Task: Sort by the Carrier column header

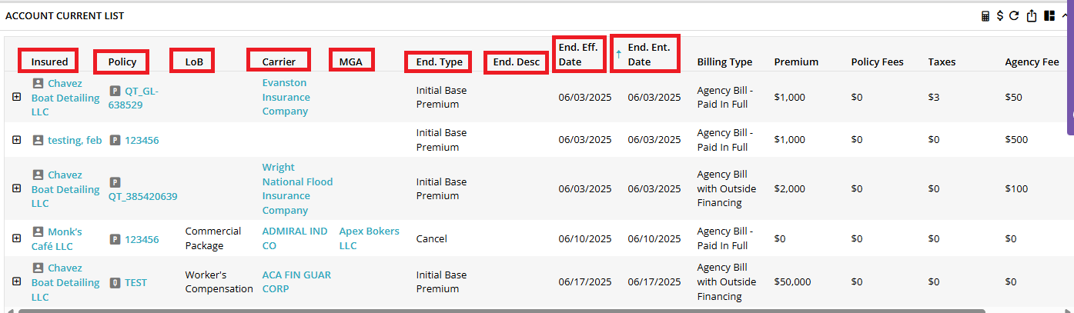Action: [279, 62]
